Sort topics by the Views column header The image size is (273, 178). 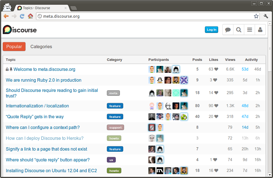[230, 60]
